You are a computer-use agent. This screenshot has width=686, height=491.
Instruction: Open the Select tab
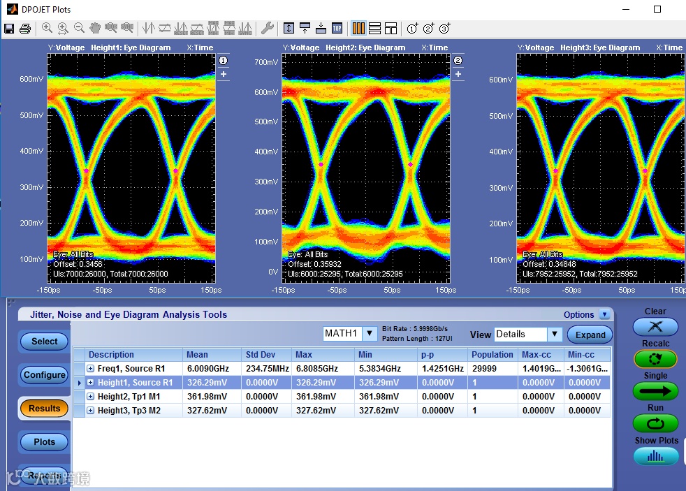[44, 342]
